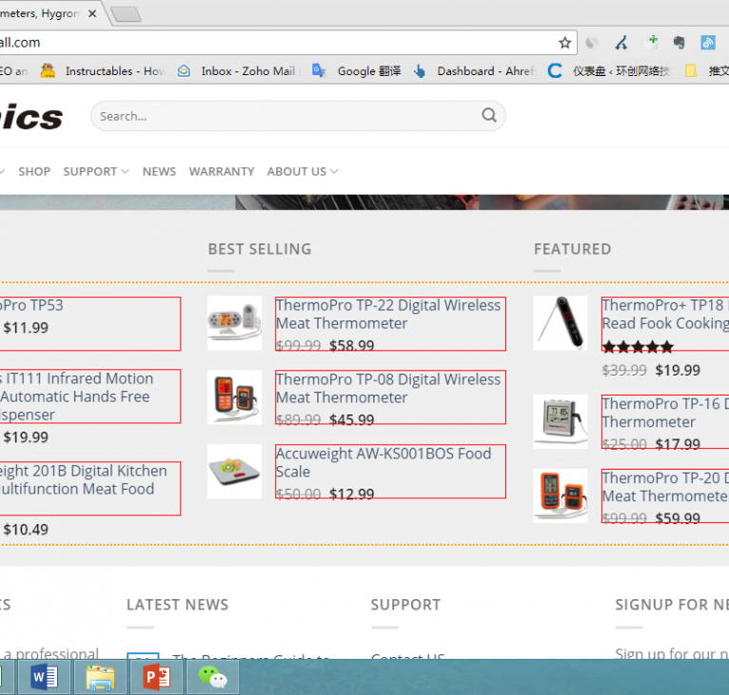Go to the WARRANTY page
Viewport: 729px width, 695px height.
point(222,171)
